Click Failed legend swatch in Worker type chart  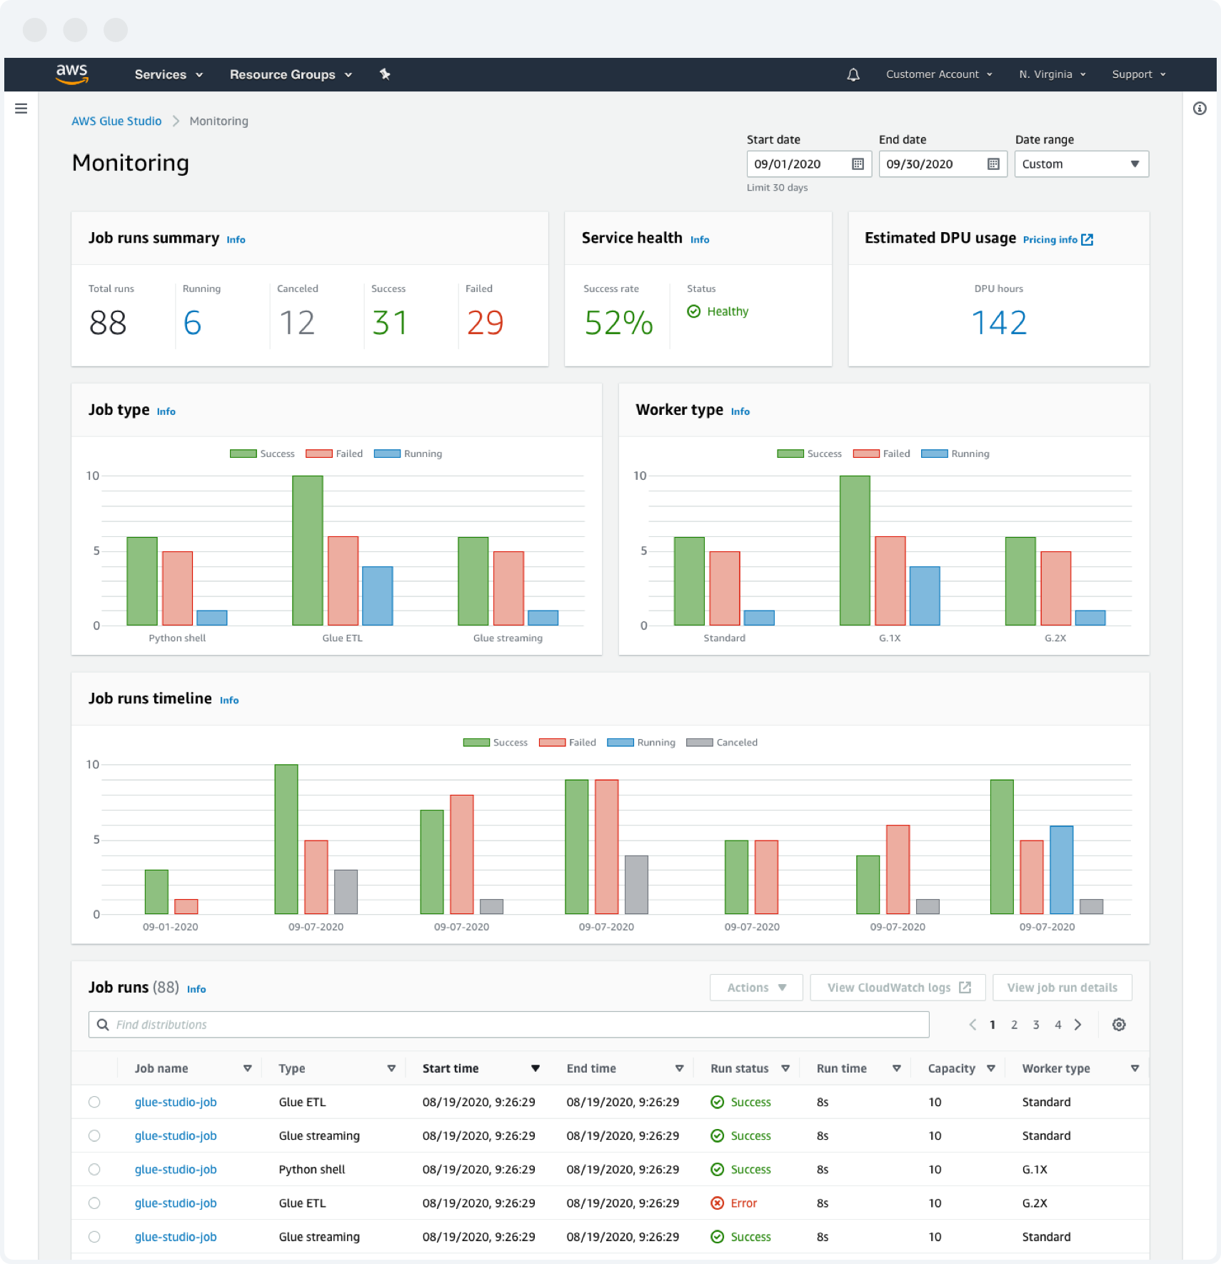[866, 453]
